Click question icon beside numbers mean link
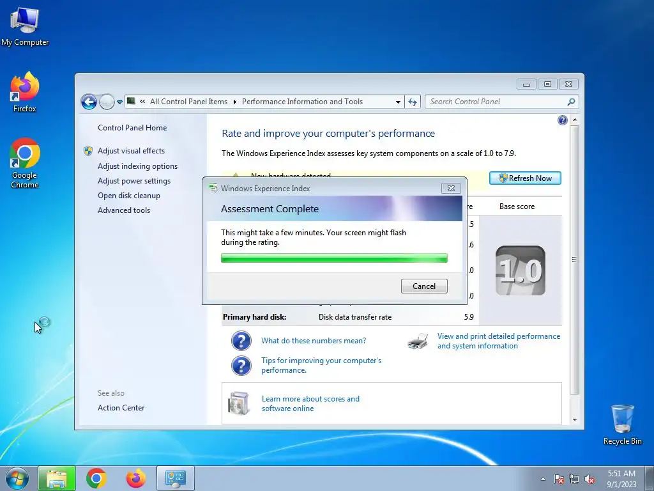The width and height of the screenshot is (654, 491). 241,341
